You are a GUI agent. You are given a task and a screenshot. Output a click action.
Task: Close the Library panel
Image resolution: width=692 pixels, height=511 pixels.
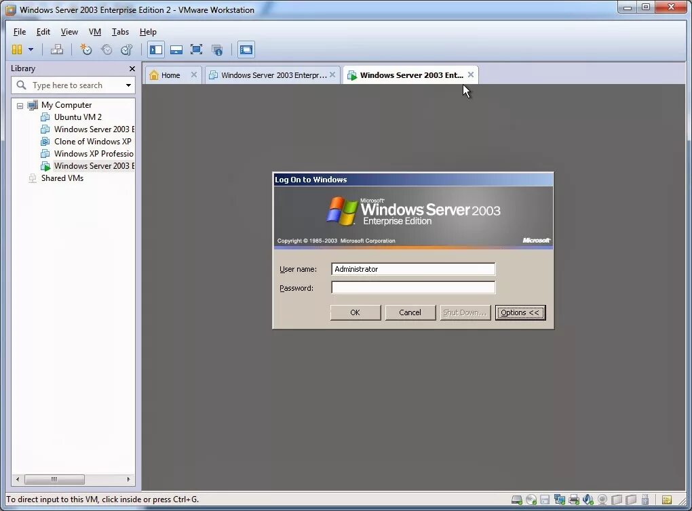click(132, 68)
